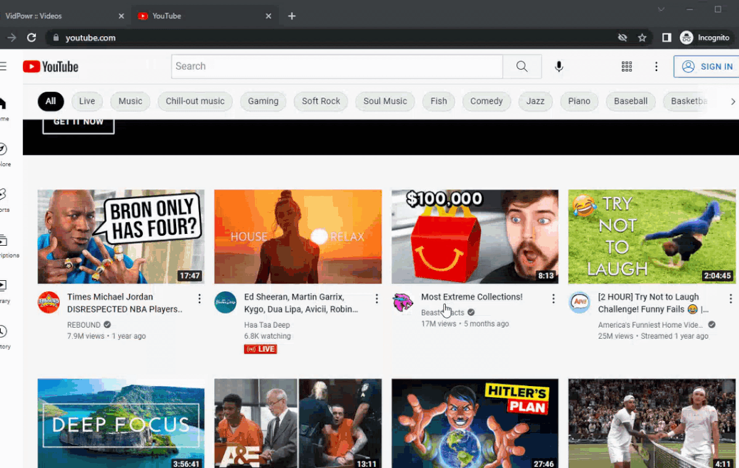Select the Soul Music chip
This screenshot has width=739, height=468.
(385, 101)
